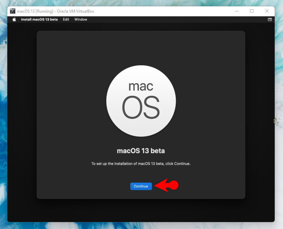Click the blue Continue button
283x229 pixels.
(x=141, y=186)
